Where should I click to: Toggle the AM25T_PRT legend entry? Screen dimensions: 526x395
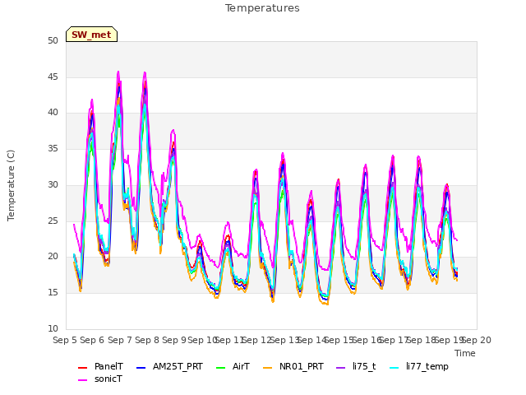(170, 366)
